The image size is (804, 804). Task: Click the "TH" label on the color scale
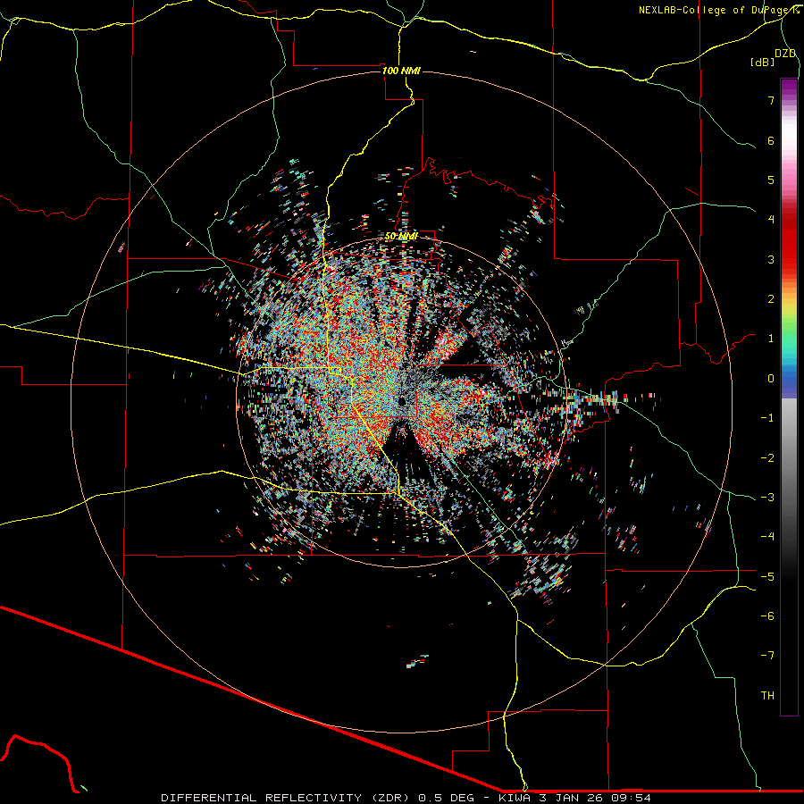(x=767, y=696)
